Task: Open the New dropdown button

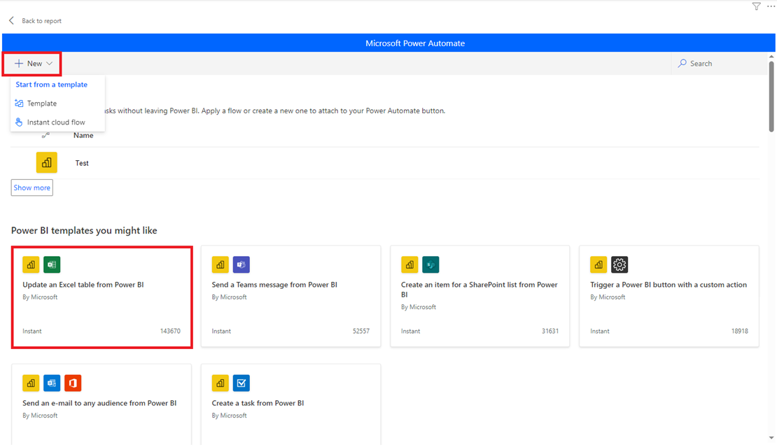Action: click(33, 64)
